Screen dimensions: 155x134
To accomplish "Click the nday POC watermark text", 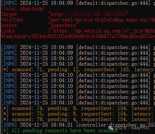I will tap(141, 128).
